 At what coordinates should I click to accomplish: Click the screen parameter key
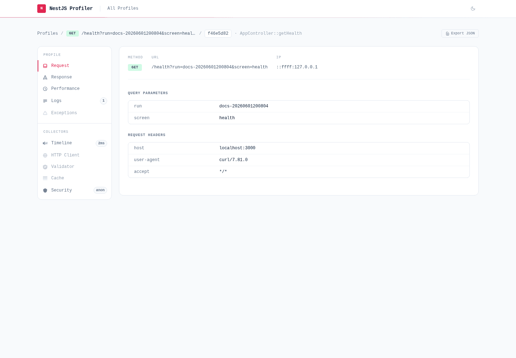(142, 118)
